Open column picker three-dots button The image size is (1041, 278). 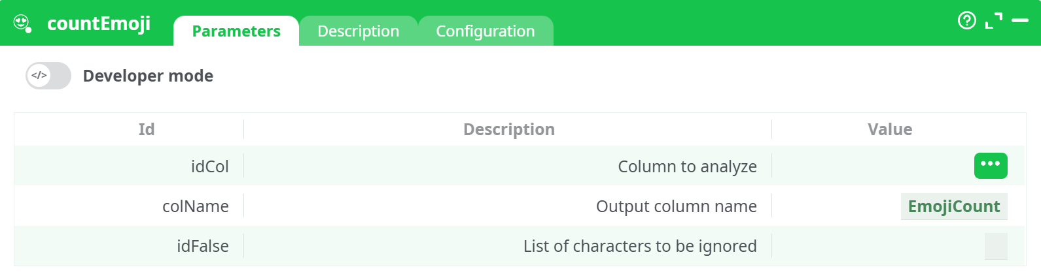tap(990, 166)
